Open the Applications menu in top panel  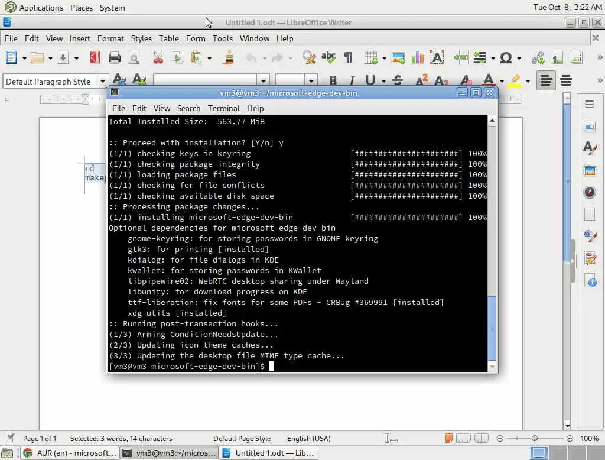[x=41, y=8]
